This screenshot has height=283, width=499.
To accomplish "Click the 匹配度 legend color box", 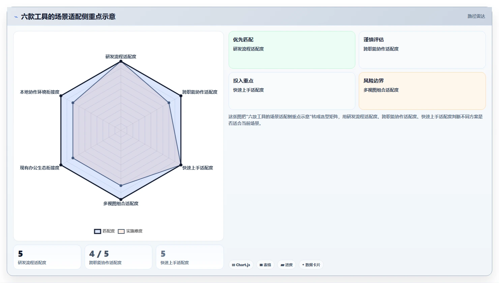I will click(97, 231).
